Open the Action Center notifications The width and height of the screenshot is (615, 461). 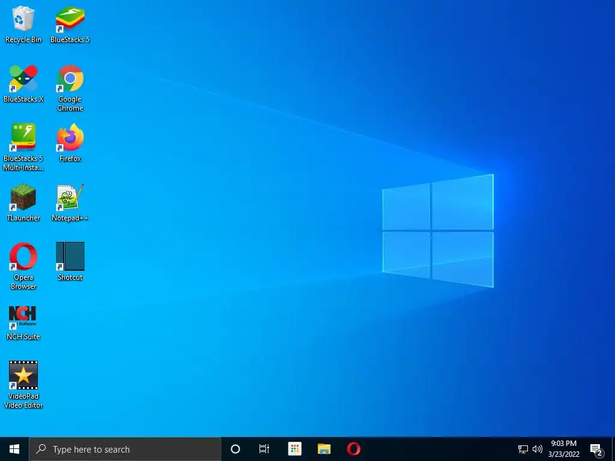click(596, 449)
